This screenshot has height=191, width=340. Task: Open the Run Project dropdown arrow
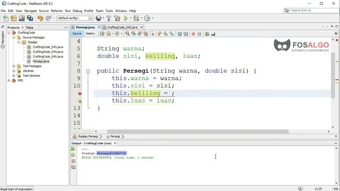tap(131, 18)
